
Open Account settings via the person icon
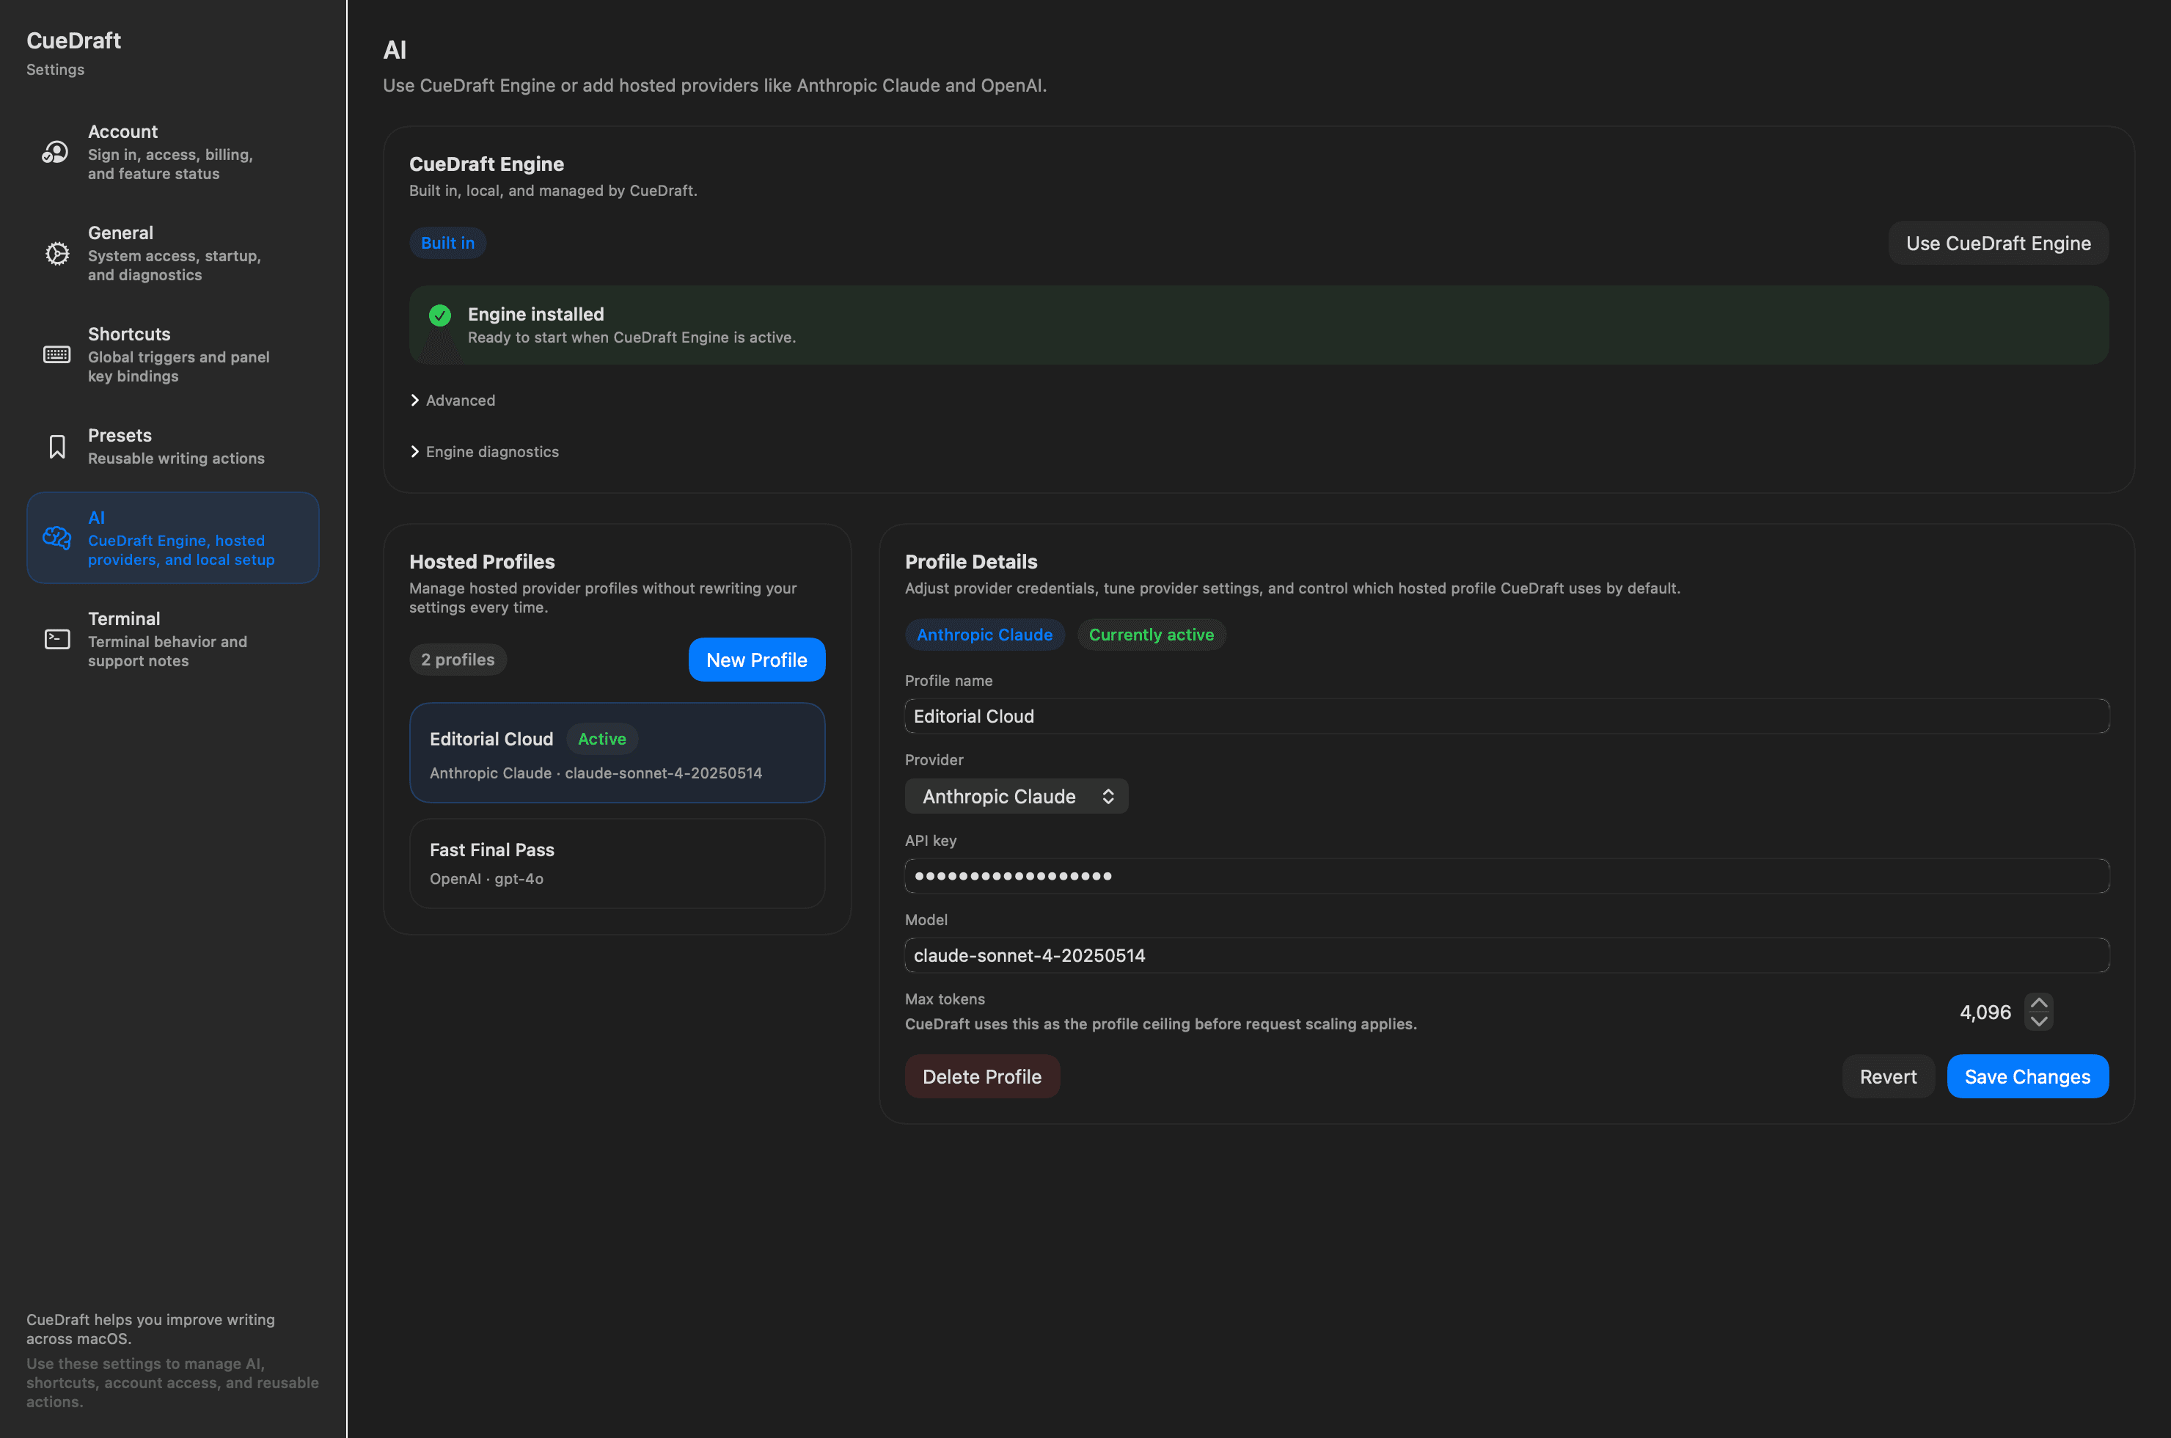point(55,153)
